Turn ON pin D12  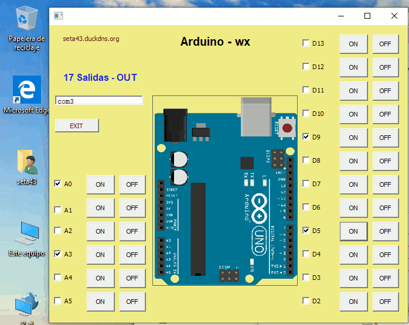pos(353,67)
